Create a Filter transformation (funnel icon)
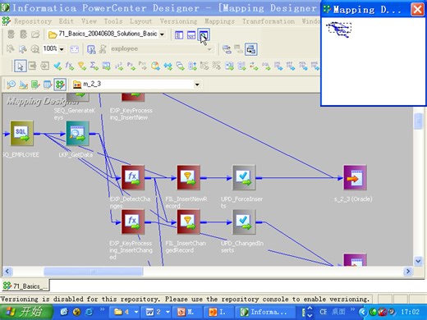 tap(82, 66)
